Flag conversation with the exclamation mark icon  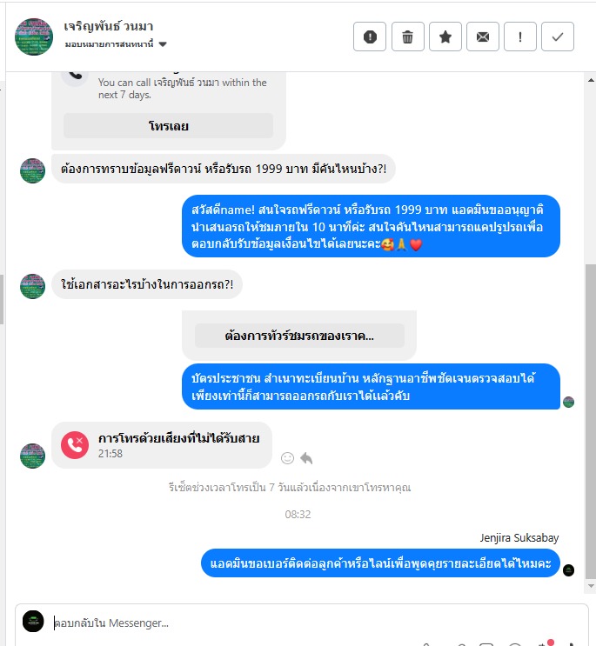coord(520,37)
